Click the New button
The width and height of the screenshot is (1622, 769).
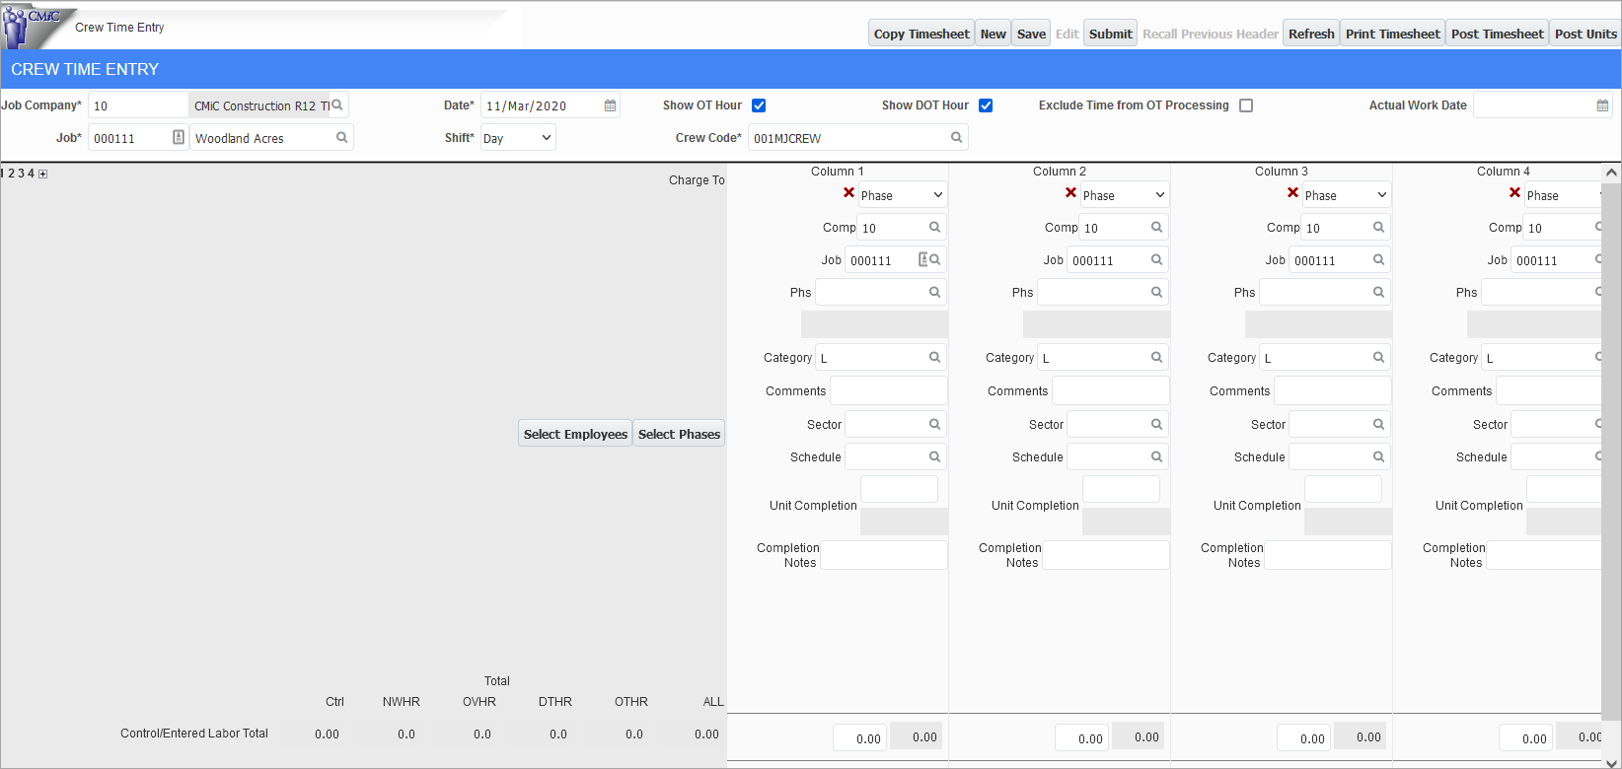tap(994, 34)
